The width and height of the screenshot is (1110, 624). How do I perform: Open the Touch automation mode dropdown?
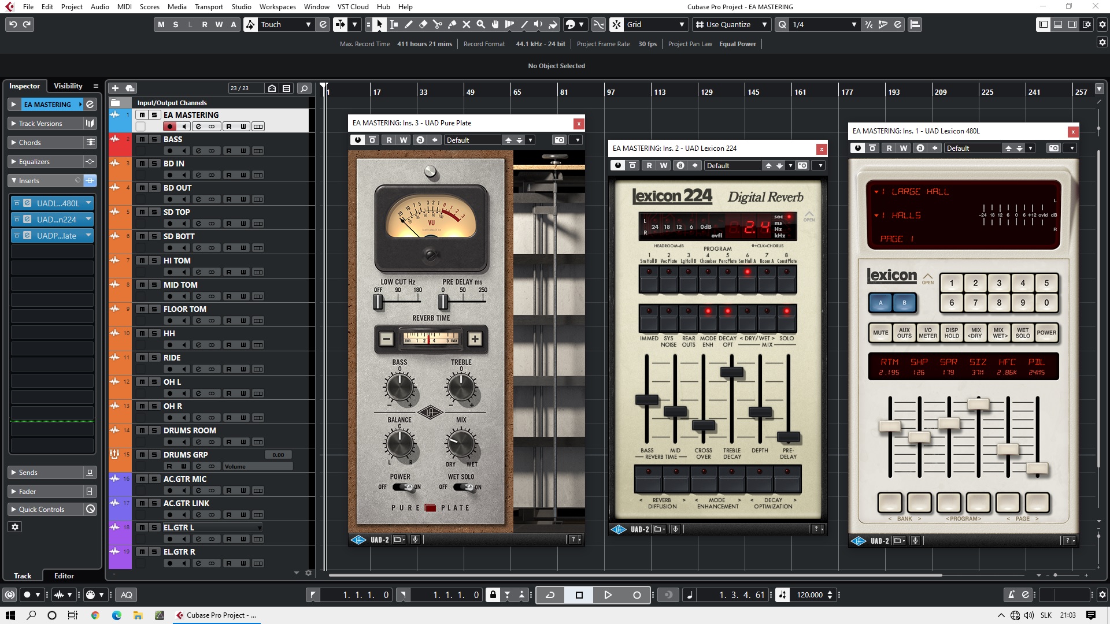tap(308, 24)
